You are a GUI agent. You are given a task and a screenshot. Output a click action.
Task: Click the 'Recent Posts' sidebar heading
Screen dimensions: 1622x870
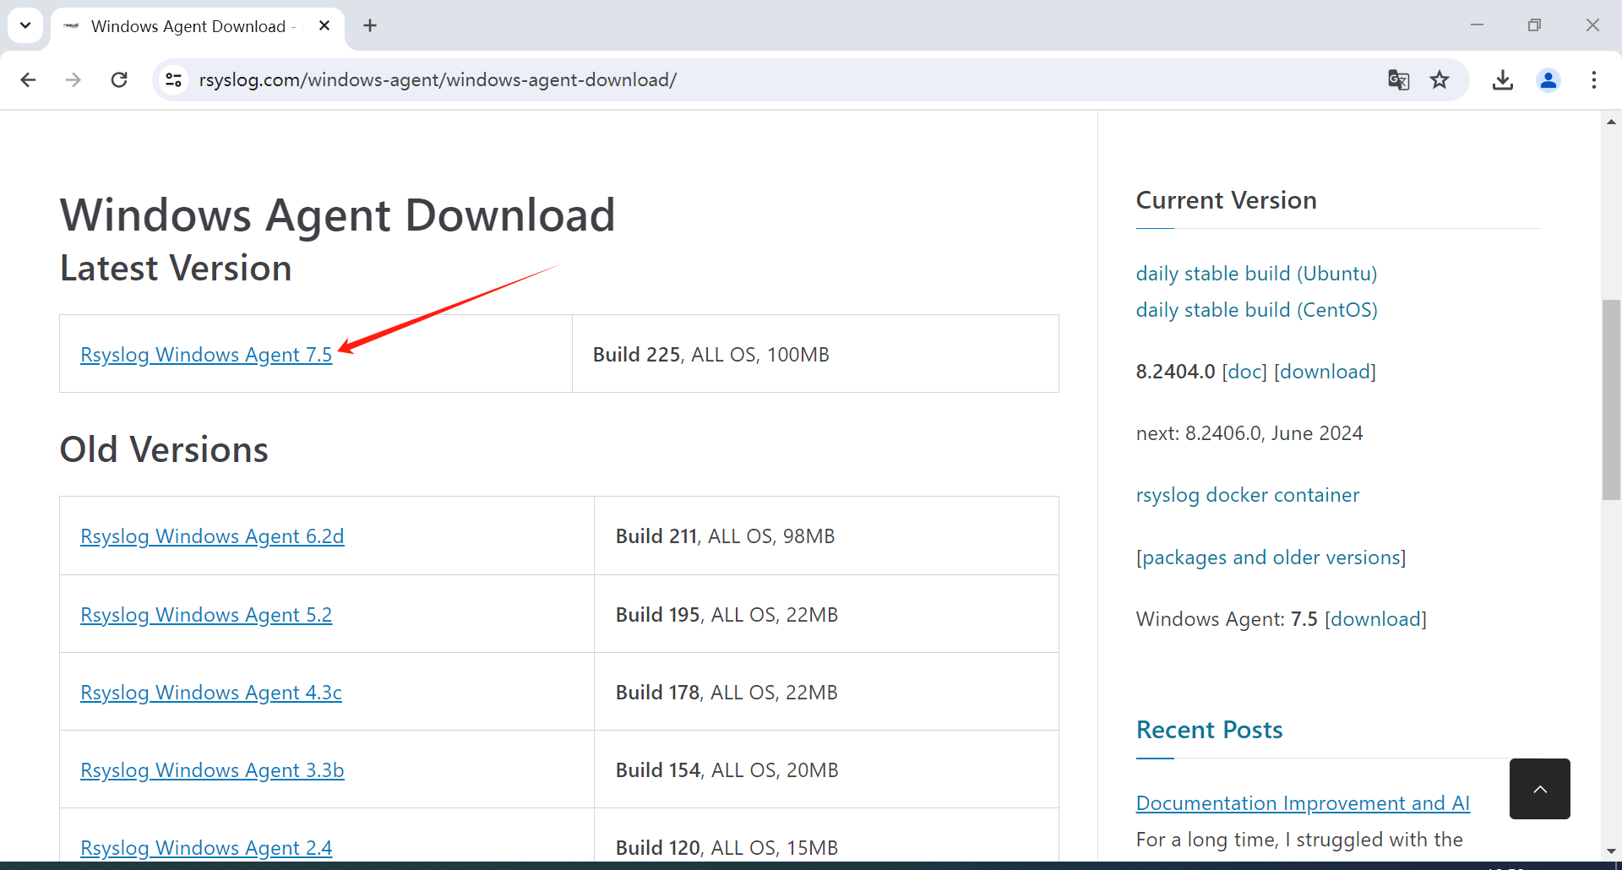[x=1209, y=730]
